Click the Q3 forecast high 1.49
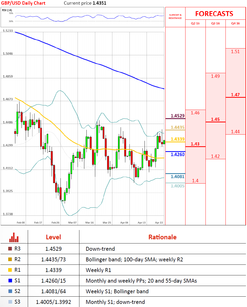 pos(215,76)
